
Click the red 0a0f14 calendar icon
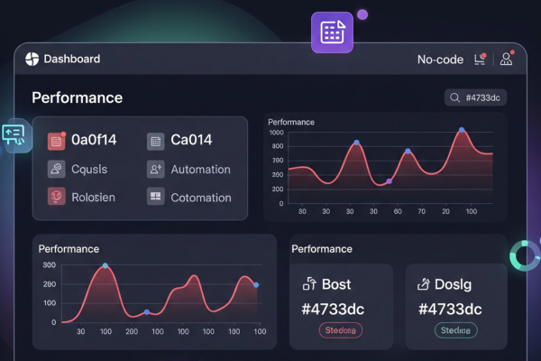(x=57, y=141)
